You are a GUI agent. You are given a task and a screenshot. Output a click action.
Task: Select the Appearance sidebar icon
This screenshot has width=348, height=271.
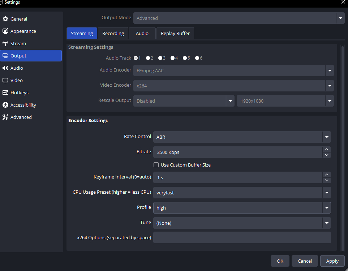click(x=5, y=31)
